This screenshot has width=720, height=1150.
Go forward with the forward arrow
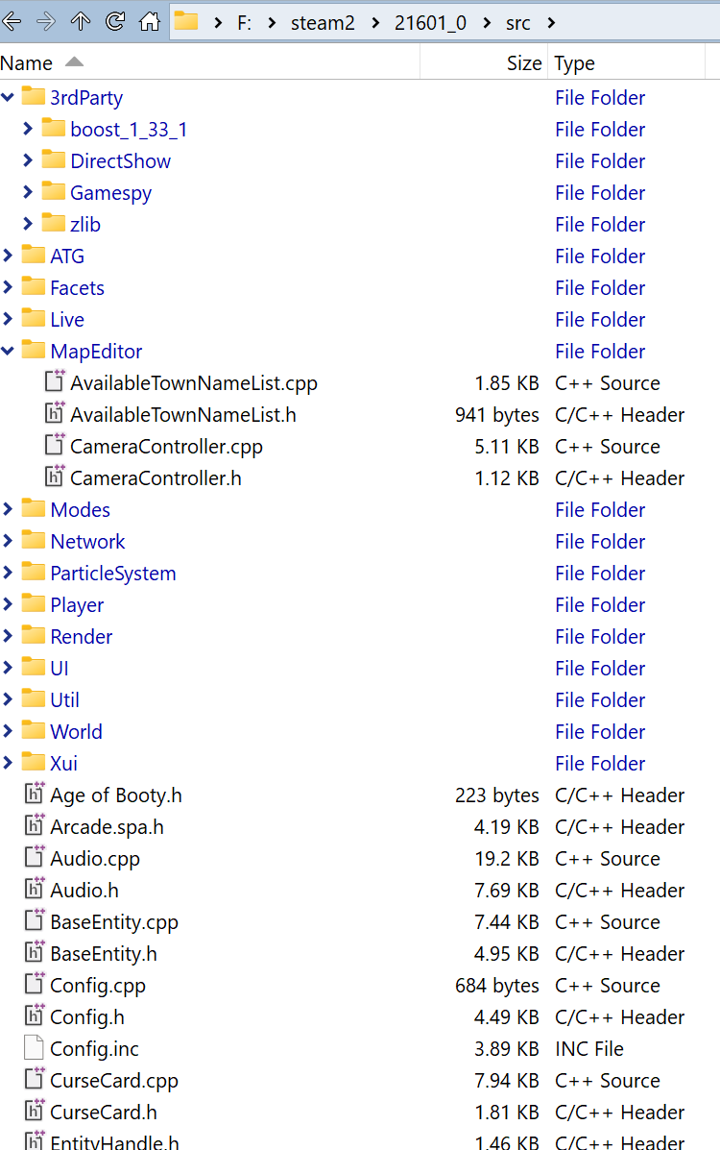[x=45, y=22]
